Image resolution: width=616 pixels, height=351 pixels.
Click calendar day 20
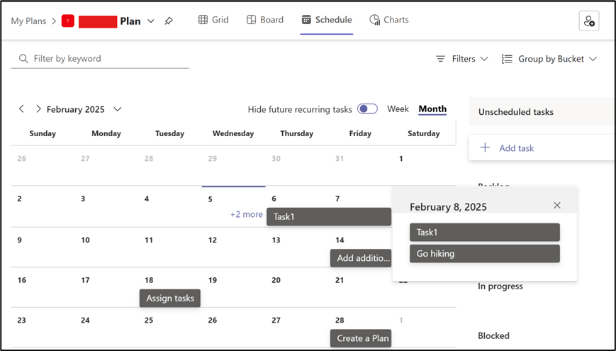pos(276,280)
